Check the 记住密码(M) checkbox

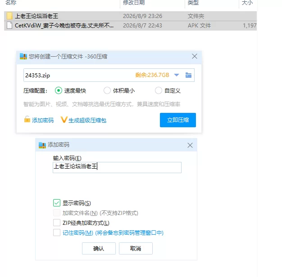click(x=57, y=232)
